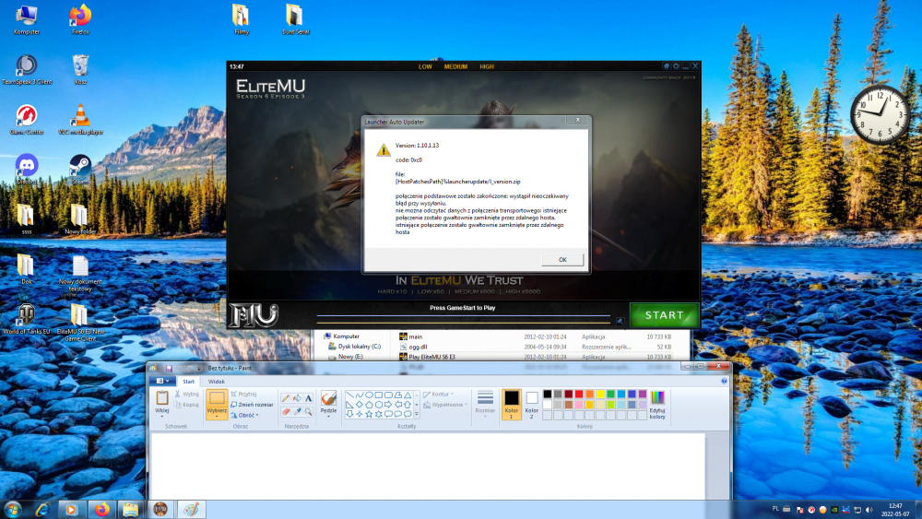Switch to the Start tab in Paint
922x519 pixels.
tap(188, 382)
